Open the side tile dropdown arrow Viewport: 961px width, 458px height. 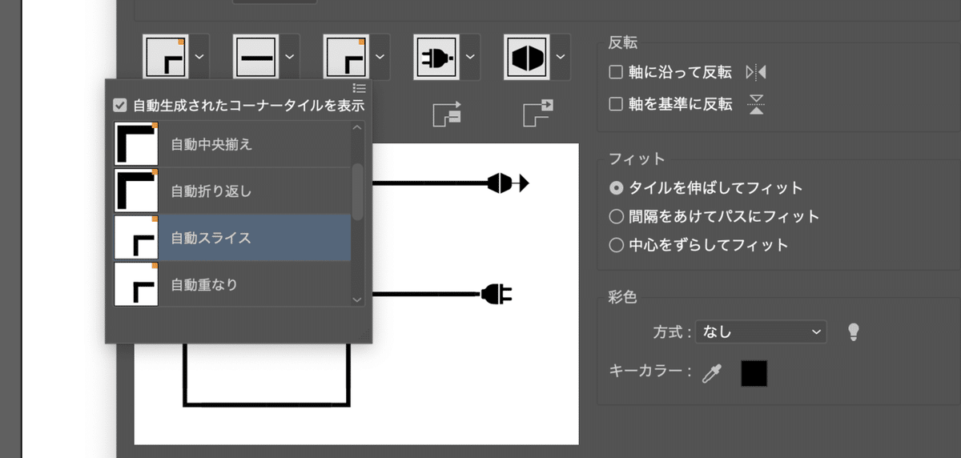pos(290,57)
